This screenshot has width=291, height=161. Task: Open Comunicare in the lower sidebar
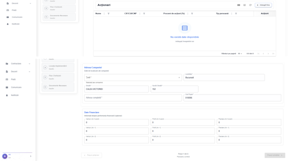[16, 88]
